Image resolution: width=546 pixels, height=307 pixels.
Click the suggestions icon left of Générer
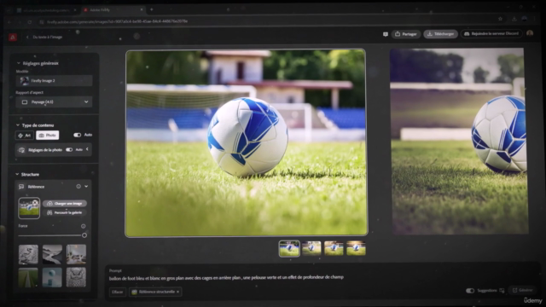point(502,290)
